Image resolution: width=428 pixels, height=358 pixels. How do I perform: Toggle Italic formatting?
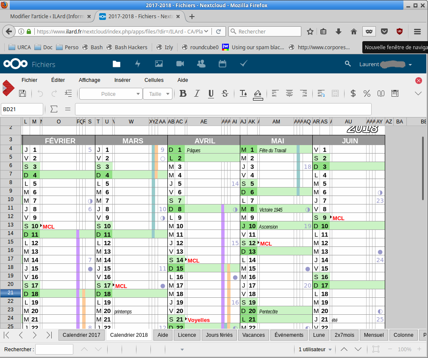197,93
